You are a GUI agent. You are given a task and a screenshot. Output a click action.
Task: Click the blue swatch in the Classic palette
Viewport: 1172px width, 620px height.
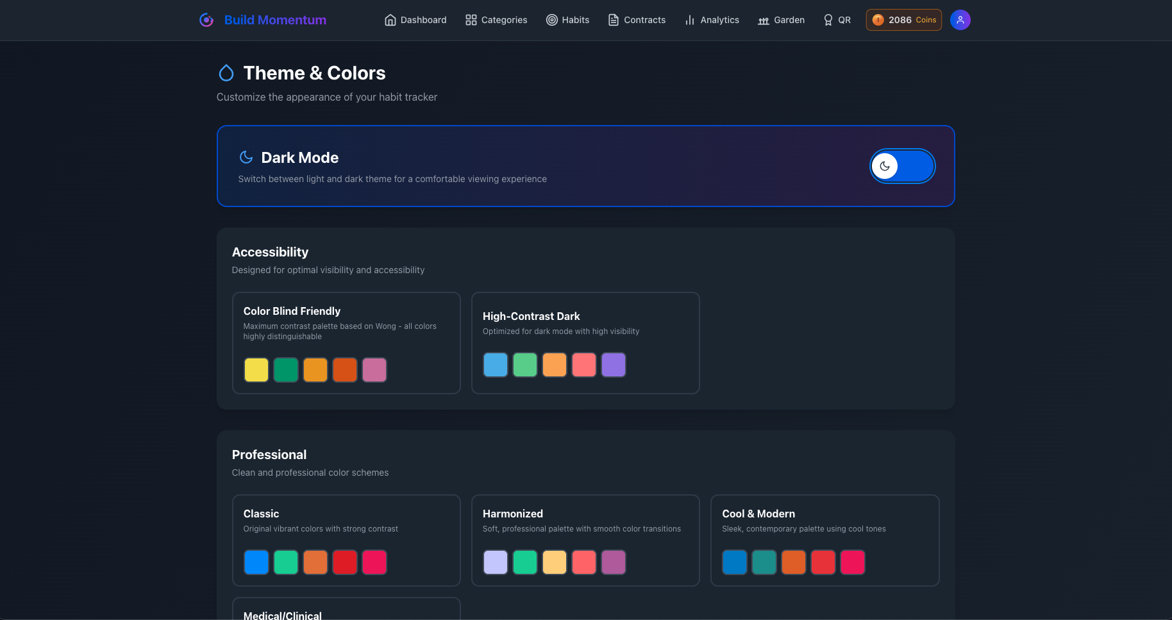pos(256,562)
